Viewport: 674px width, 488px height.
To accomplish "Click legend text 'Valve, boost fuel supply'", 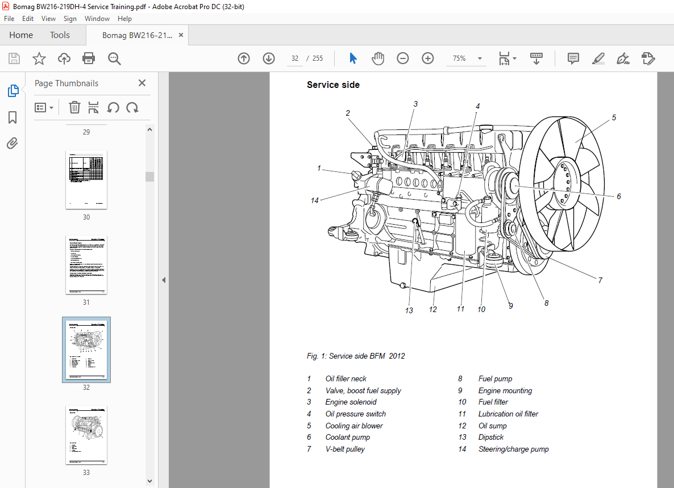I will tap(363, 390).
